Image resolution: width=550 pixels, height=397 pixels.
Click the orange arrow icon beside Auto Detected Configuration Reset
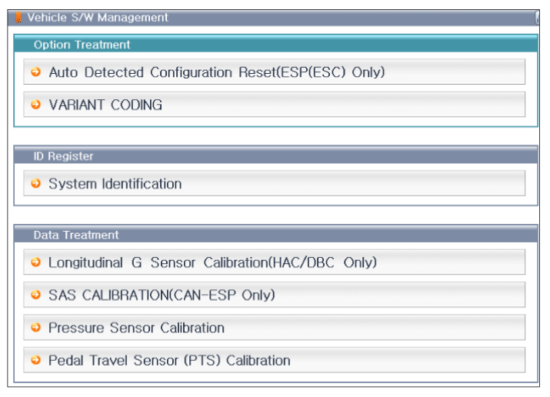(x=36, y=72)
